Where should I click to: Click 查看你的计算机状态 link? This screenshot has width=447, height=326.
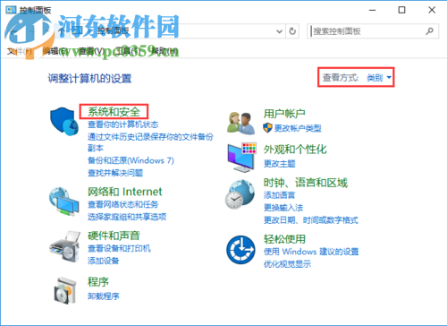(122, 124)
